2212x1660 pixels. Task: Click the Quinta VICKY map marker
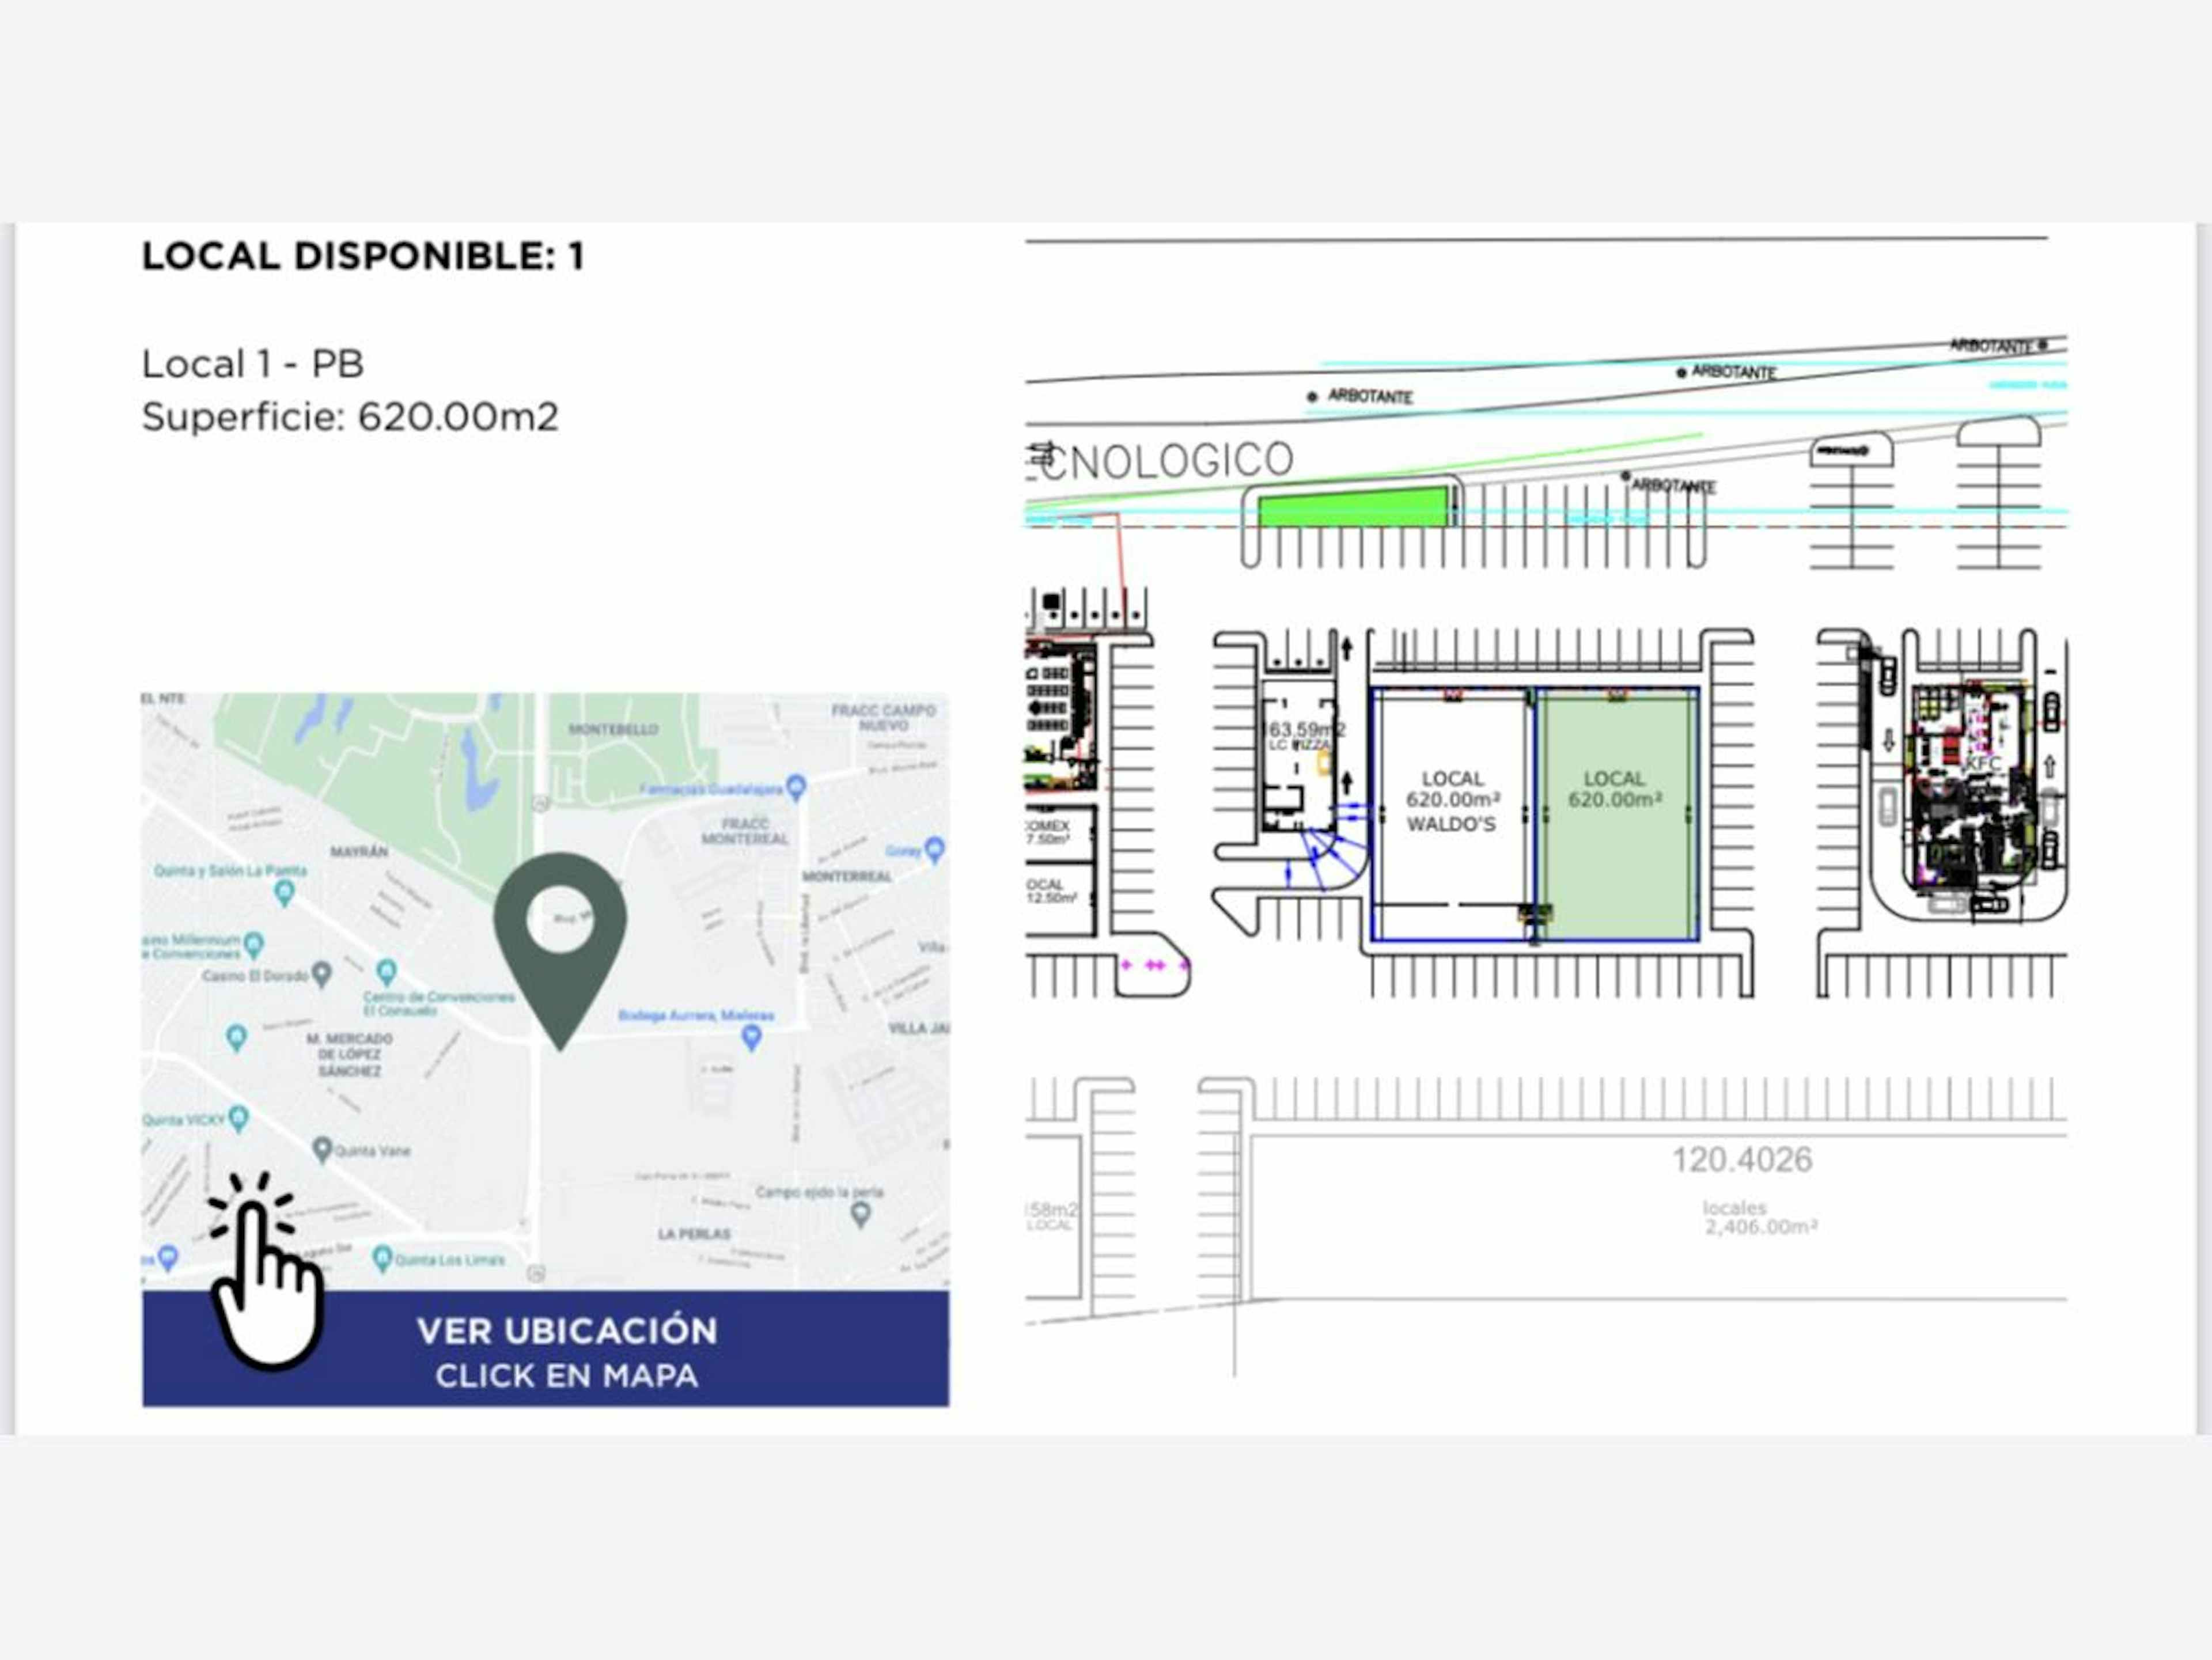[238, 1118]
